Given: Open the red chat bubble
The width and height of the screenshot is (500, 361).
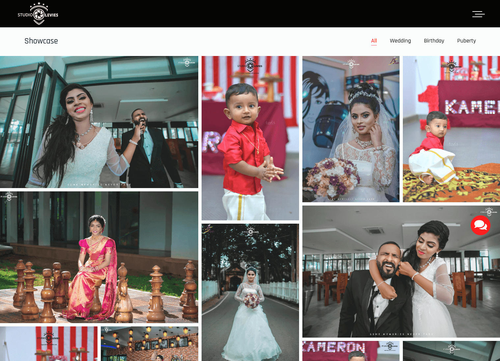Looking at the screenshot, I should [480, 225].
